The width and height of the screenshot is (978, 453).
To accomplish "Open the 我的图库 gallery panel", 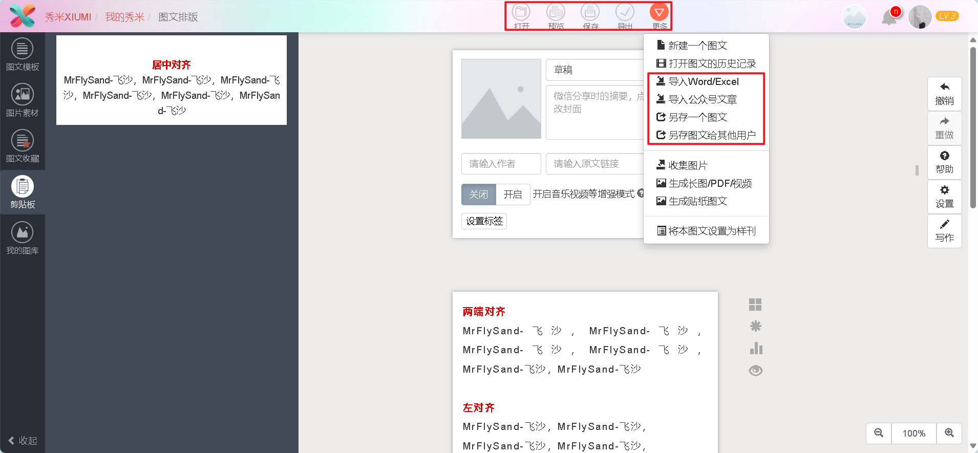I will (23, 239).
